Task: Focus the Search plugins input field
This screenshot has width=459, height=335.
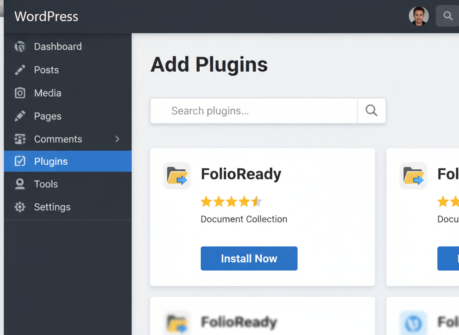Action: point(254,111)
